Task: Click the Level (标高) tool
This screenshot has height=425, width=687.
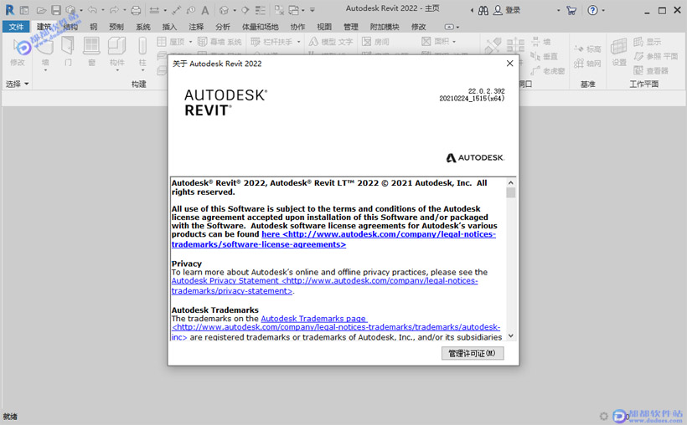Action: 587,49
